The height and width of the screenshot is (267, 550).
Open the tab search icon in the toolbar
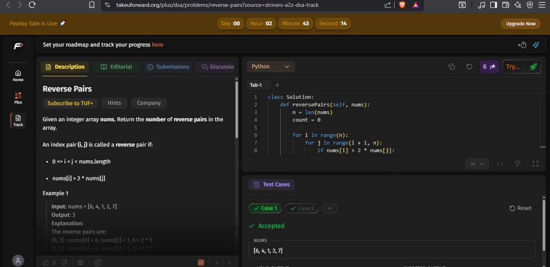pyautogui.click(x=462, y=5)
